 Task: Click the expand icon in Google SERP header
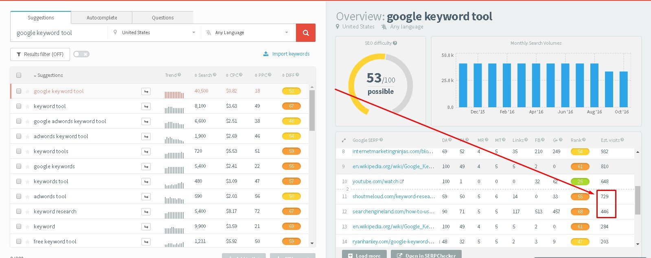pos(344,140)
